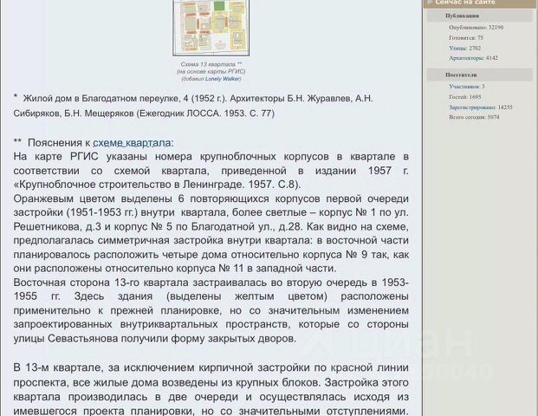Click the footnote 'Жилой дом в Благодатном переулке, 4'

coord(106,99)
